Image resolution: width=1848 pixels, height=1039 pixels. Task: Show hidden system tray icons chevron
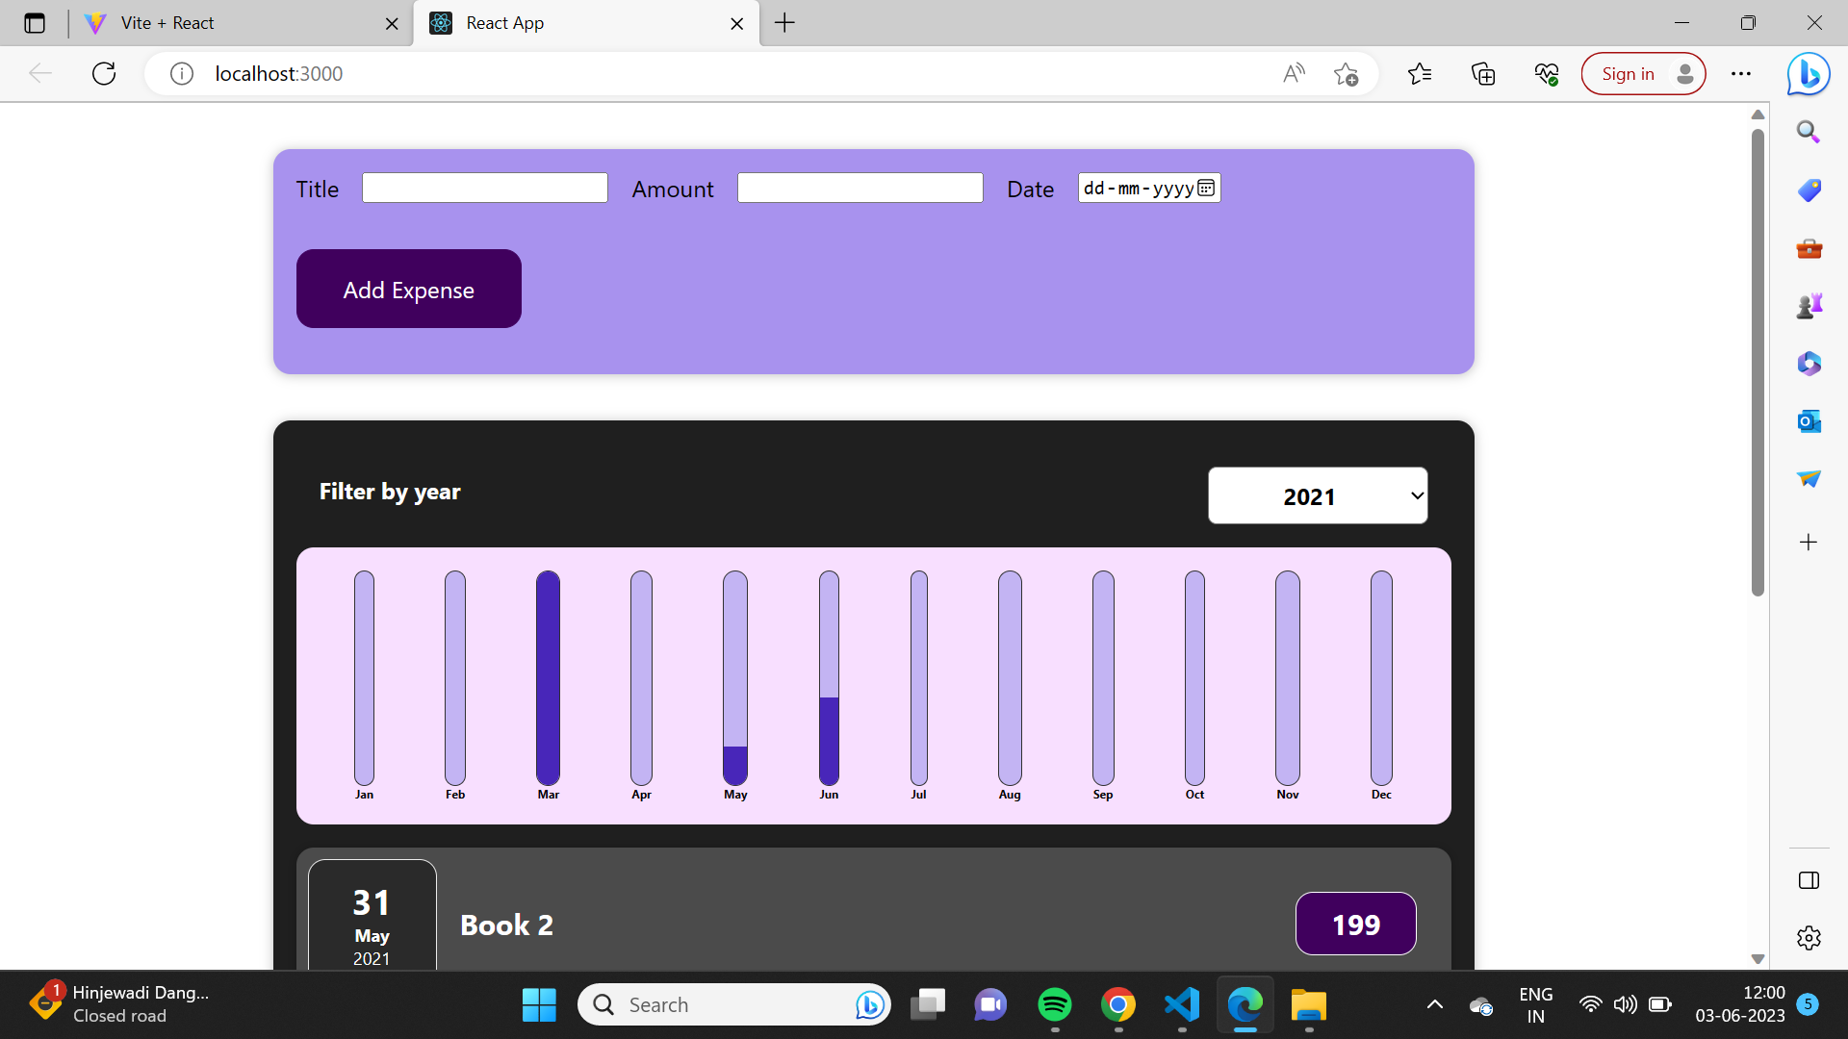[x=1434, y=1005]
